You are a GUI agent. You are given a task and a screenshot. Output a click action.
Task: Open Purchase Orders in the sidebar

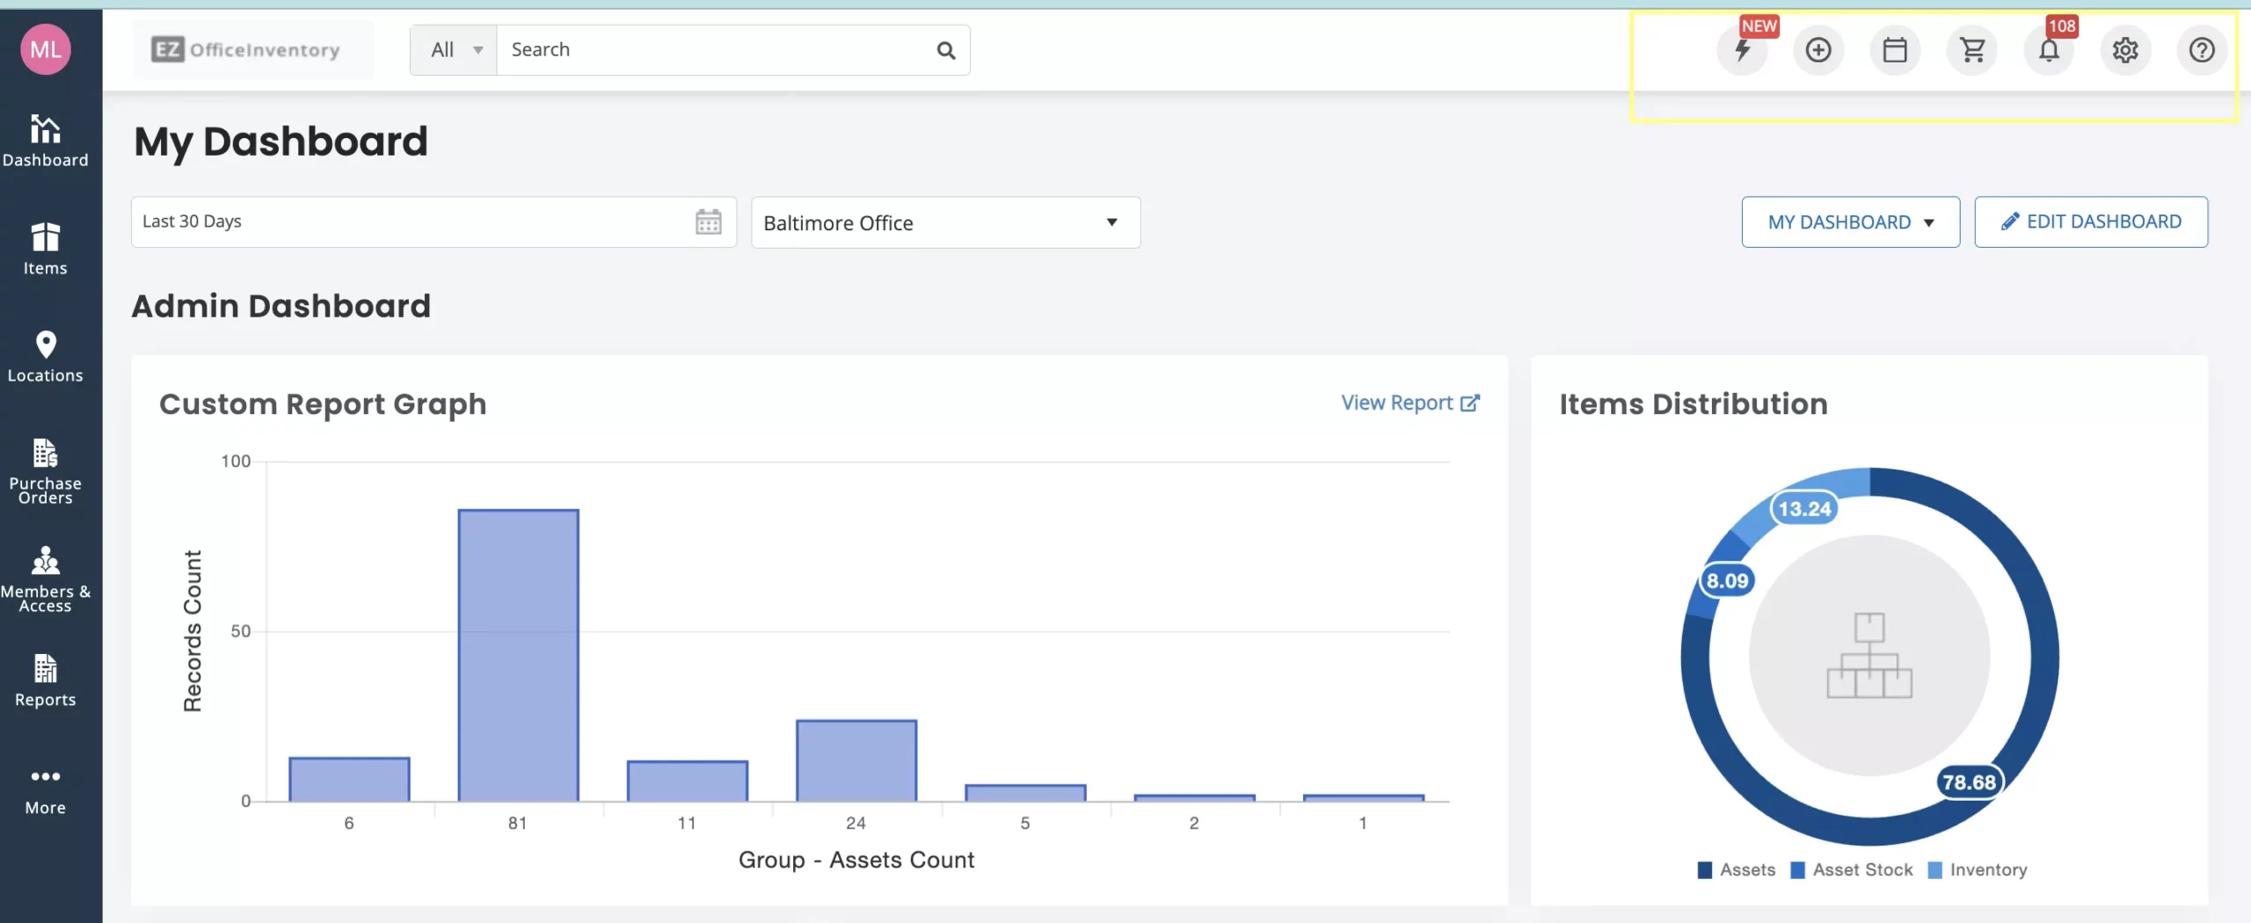pos(46,471)
